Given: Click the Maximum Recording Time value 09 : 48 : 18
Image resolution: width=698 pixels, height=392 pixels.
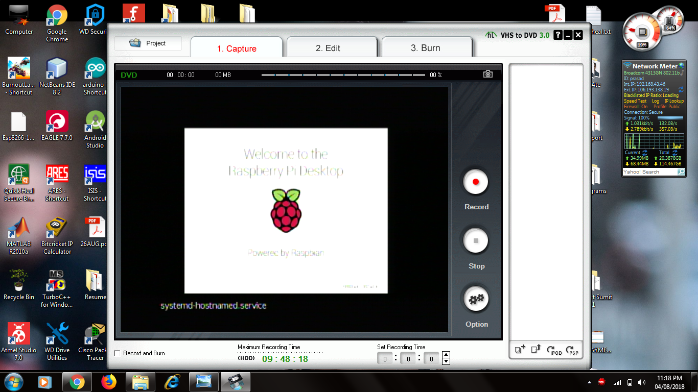Looking at the screenshot, I should click(x=285, y=359).
